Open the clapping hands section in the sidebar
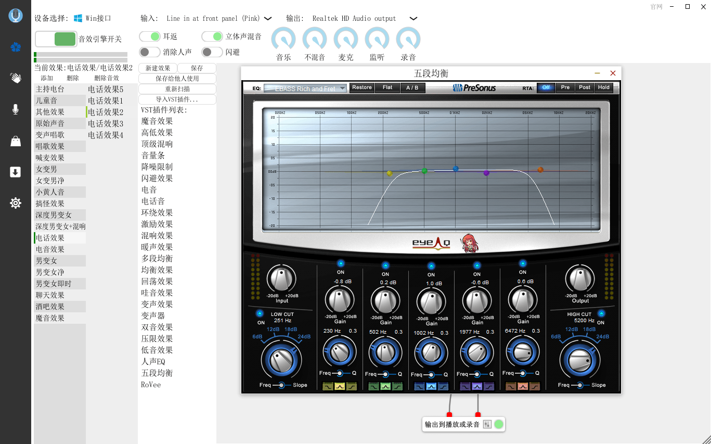711x444 pixels. (16, 78)
